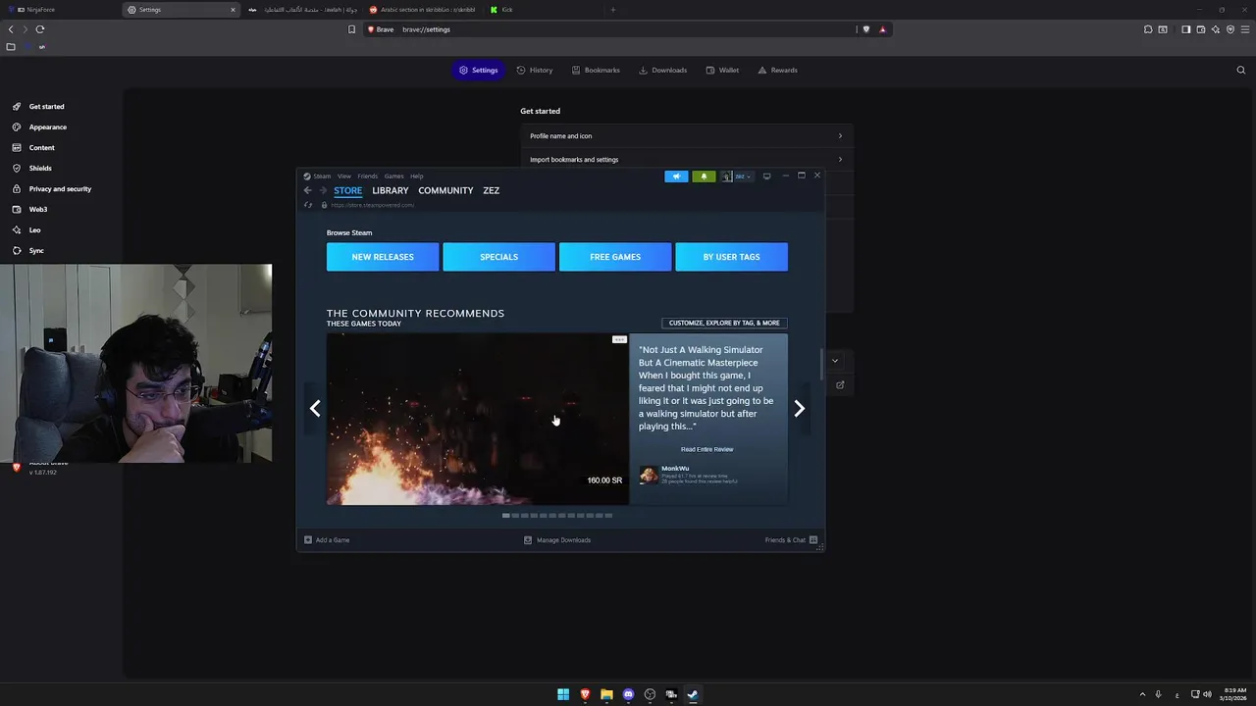The height and width of the screenshot is (706, 1256).
Task: Switch to Steam LIBRARY tab
Action: tap(391, 190)
